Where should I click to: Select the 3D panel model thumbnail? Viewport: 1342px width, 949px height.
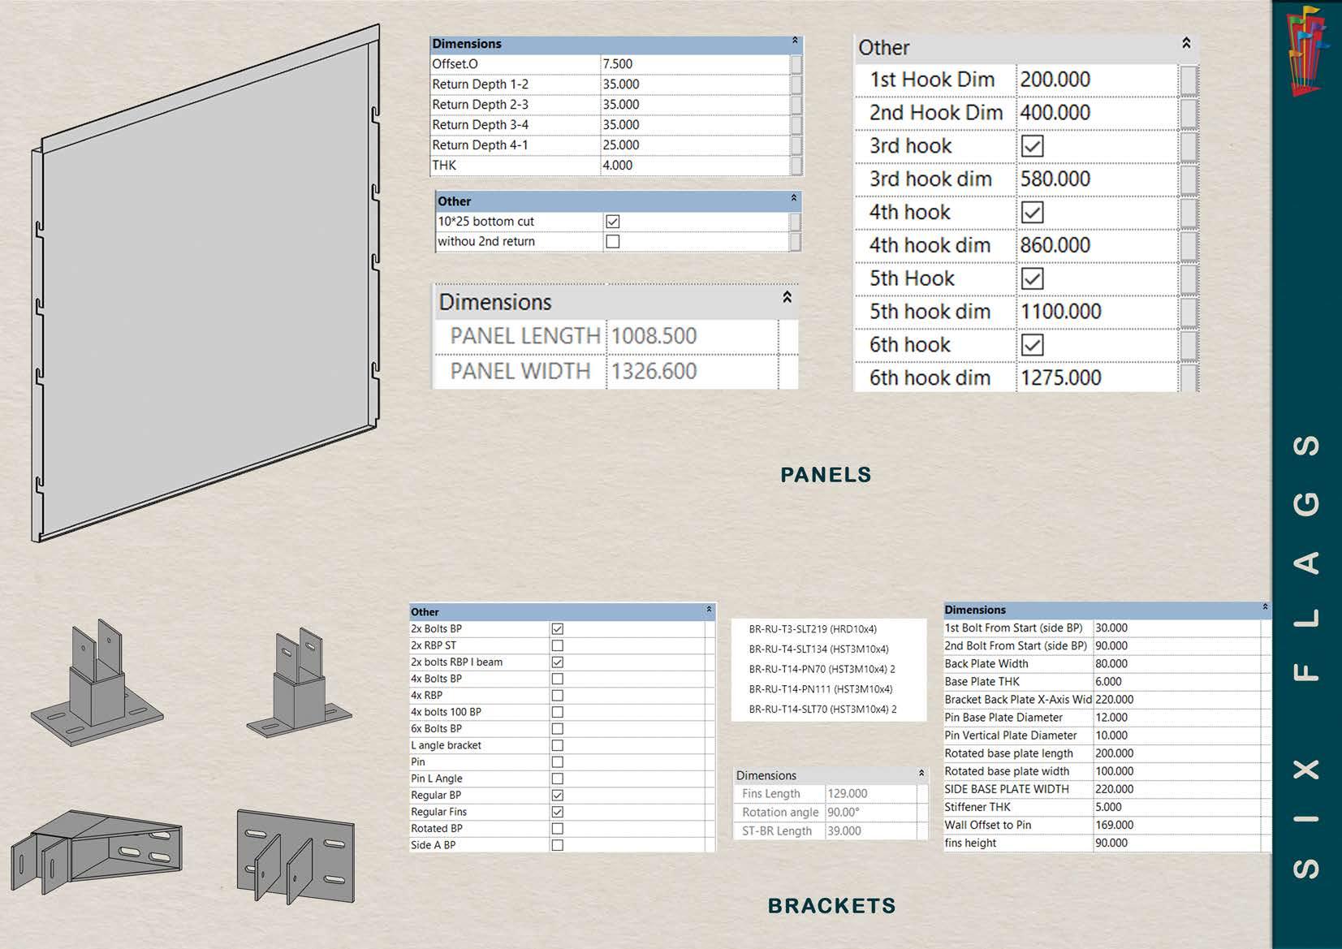206,283
